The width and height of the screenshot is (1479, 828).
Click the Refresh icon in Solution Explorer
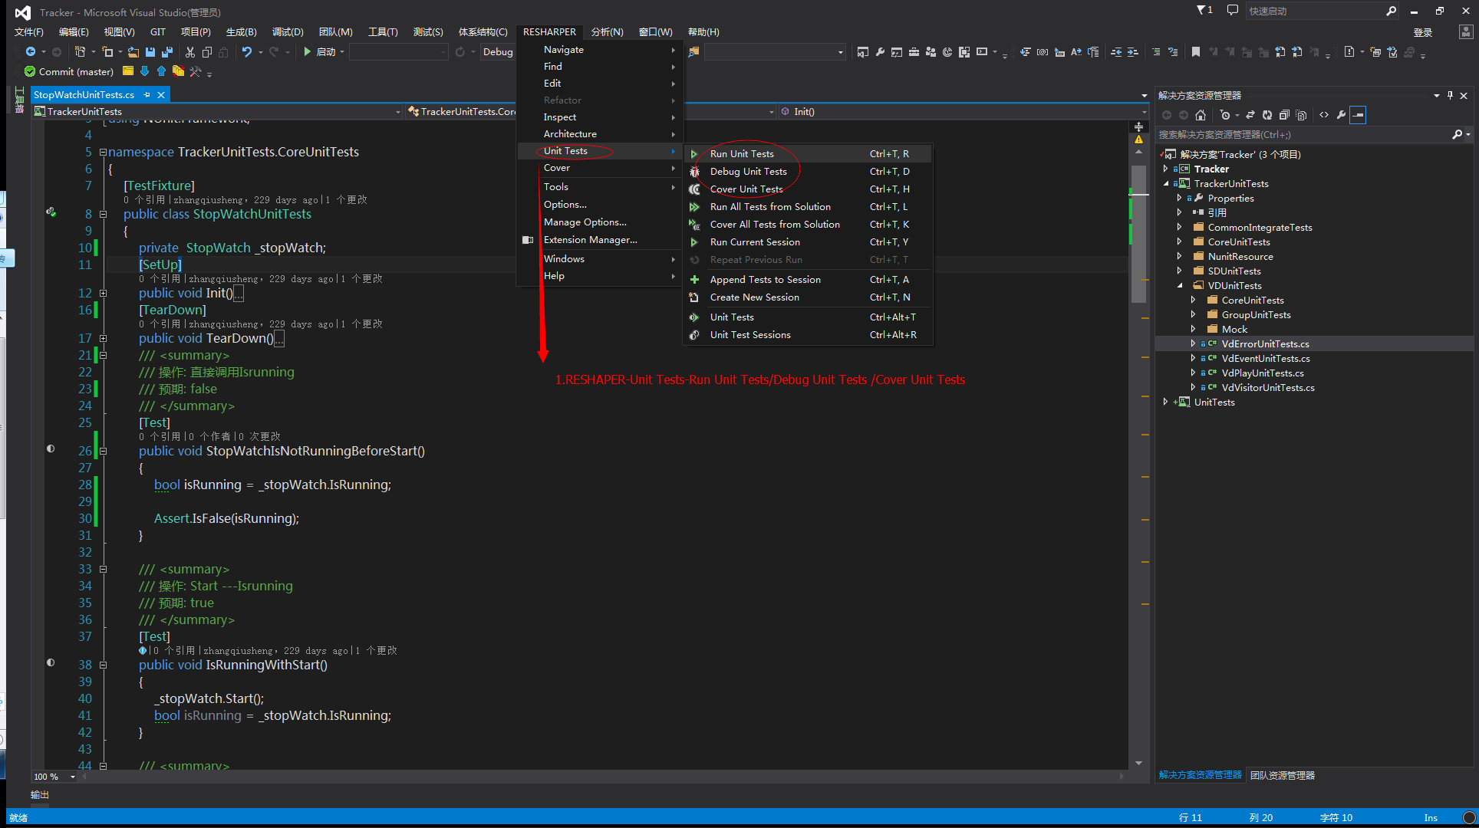1267,115
